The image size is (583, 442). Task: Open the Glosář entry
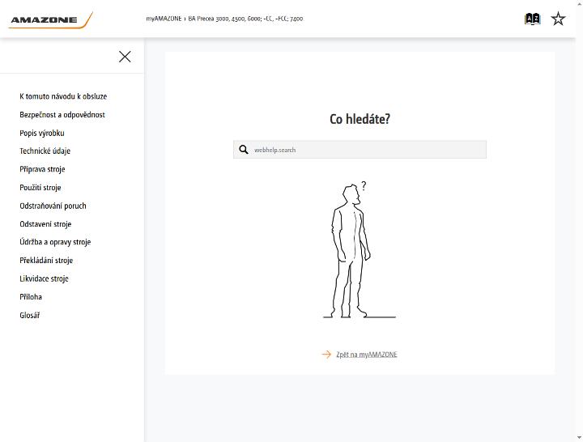coord(30,315)
